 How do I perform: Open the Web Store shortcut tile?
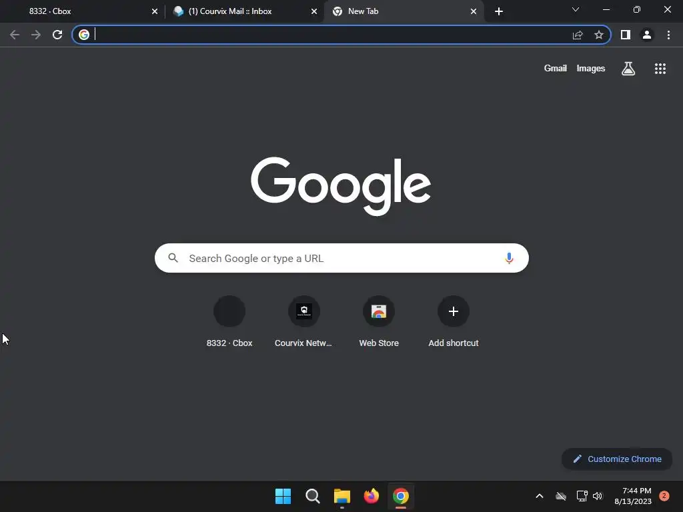pyautogui.click(x=379, y=322)
